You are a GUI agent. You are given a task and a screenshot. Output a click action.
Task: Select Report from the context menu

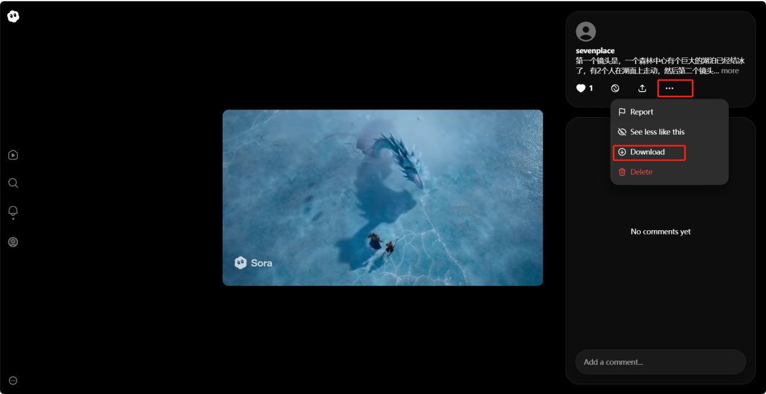(670, 112)
